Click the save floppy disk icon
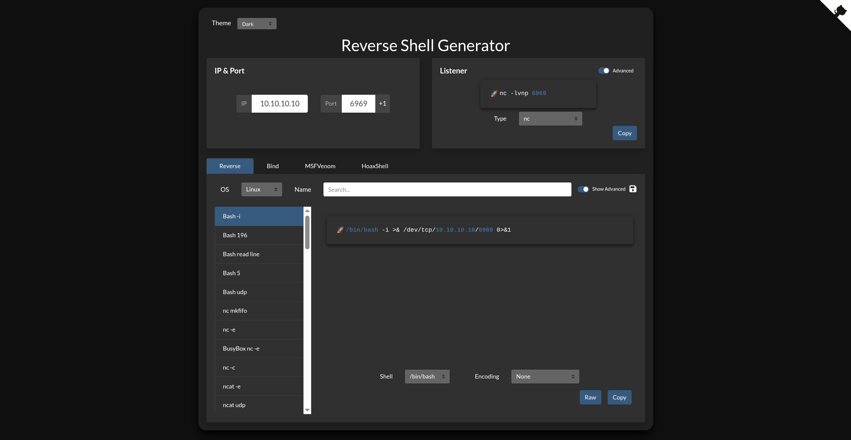The image size is (851, 440). coord(633,189)
